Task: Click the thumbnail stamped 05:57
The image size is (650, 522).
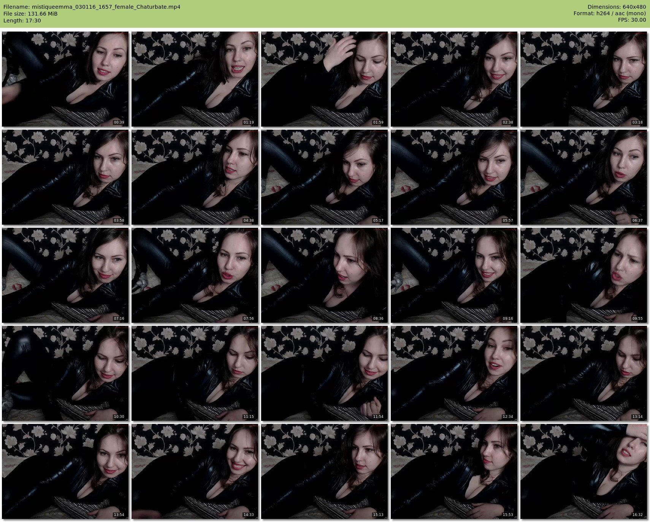Action: pos(454,177)
